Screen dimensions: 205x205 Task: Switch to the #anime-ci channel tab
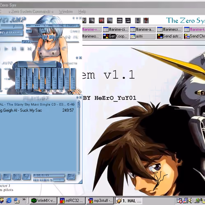pos(116,29)
